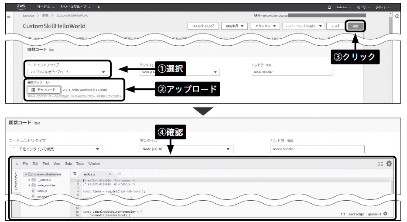Click the handler field in the ZIP upload view
The width and height of the screenshot is (407, 222).
tap(292, 72)
